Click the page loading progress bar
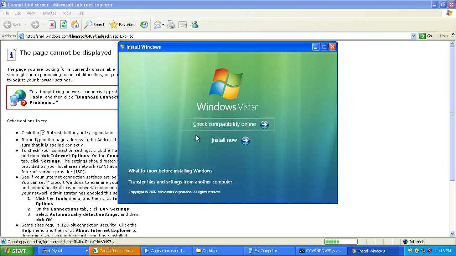 click(x=341, y=242)
